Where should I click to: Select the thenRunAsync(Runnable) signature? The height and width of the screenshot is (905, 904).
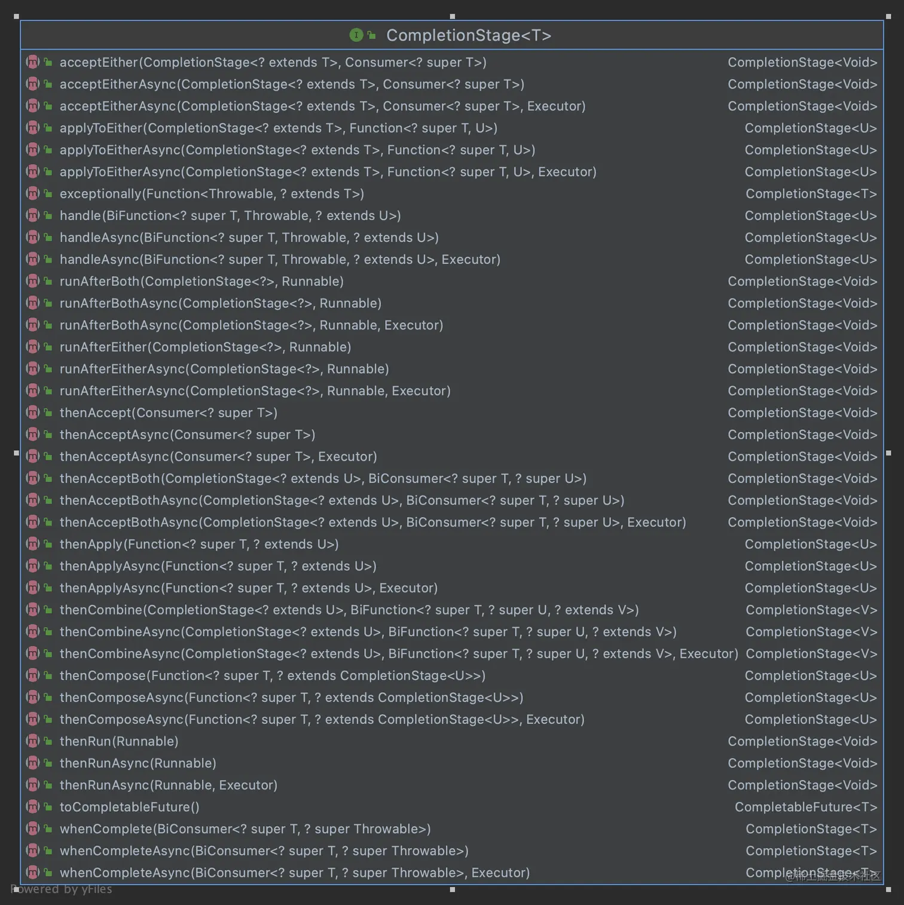point(138,763)
